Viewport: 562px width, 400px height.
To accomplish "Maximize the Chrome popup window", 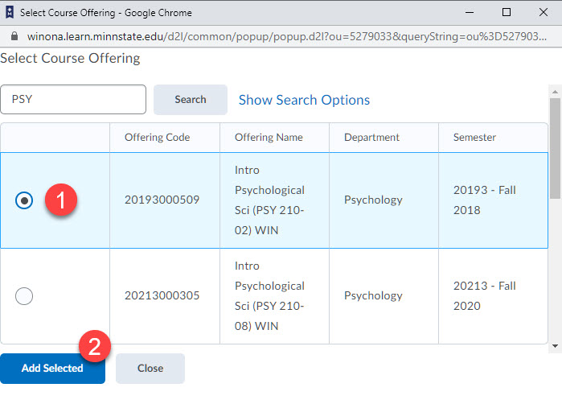I will (507, 13).
